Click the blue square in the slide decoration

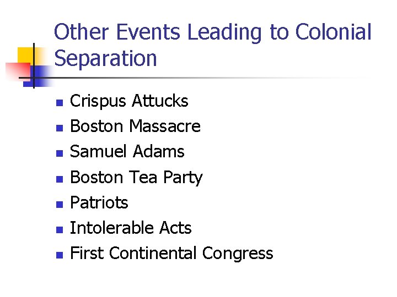point(38,76)
